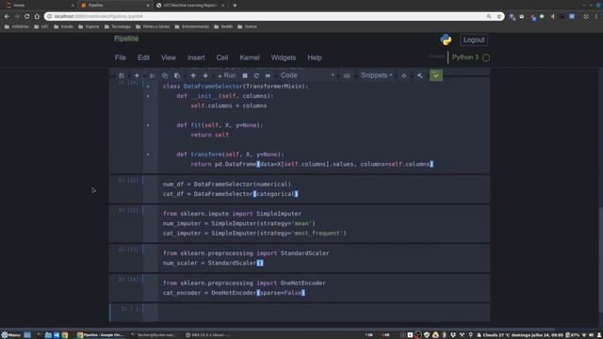
Task: Open the cell type Code dropdown
Action: point(307,75)
